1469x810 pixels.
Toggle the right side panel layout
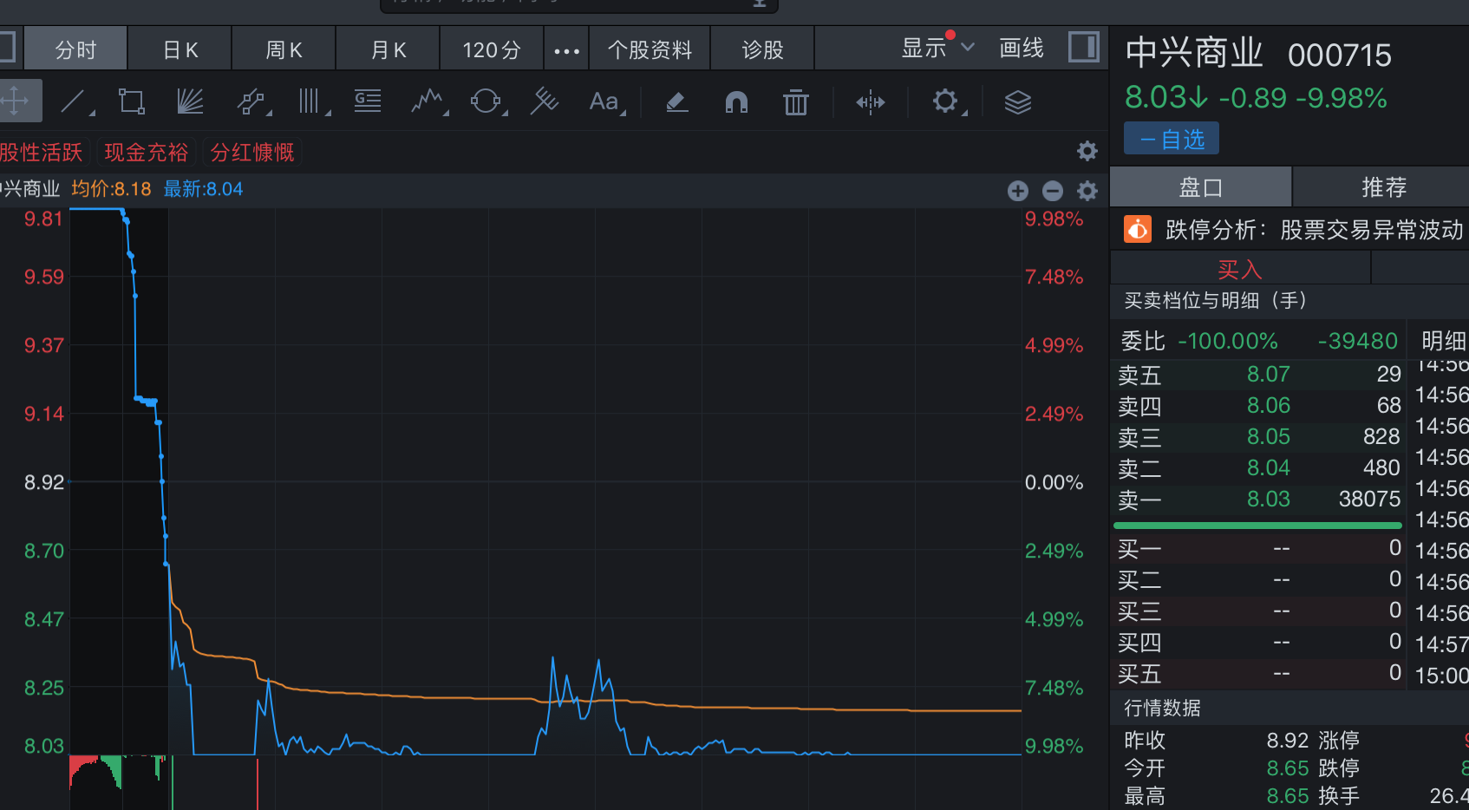(1083, 47)
